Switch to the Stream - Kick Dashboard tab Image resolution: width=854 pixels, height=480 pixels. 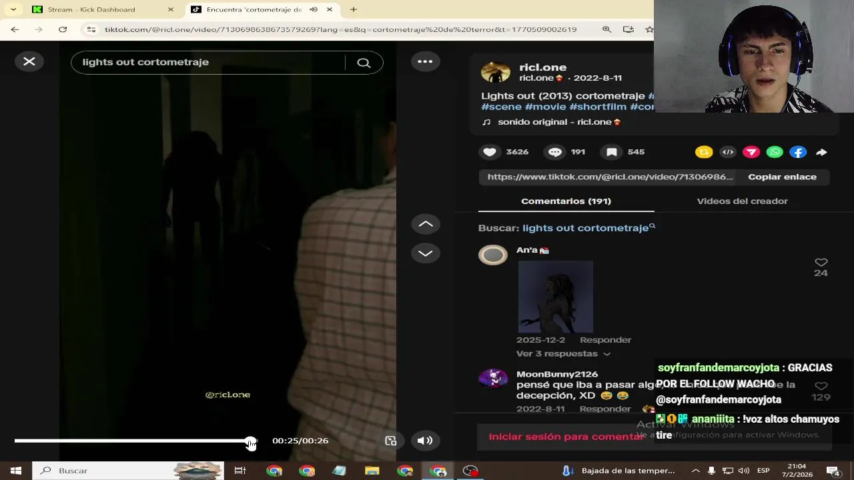pos(101,9)
